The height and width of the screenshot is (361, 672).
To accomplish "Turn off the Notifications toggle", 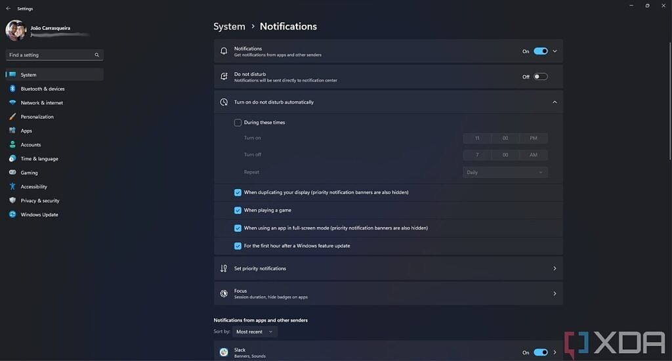I will coord(541,51).
